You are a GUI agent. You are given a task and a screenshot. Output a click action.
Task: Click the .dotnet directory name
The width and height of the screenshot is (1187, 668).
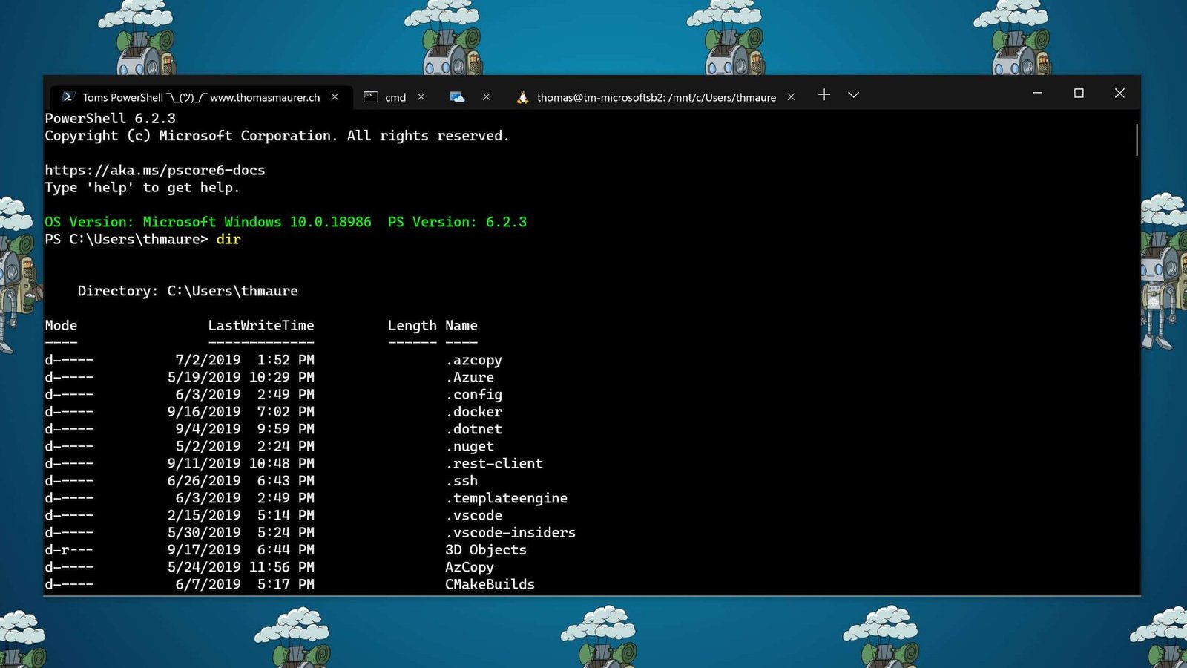tap(473, 429)
